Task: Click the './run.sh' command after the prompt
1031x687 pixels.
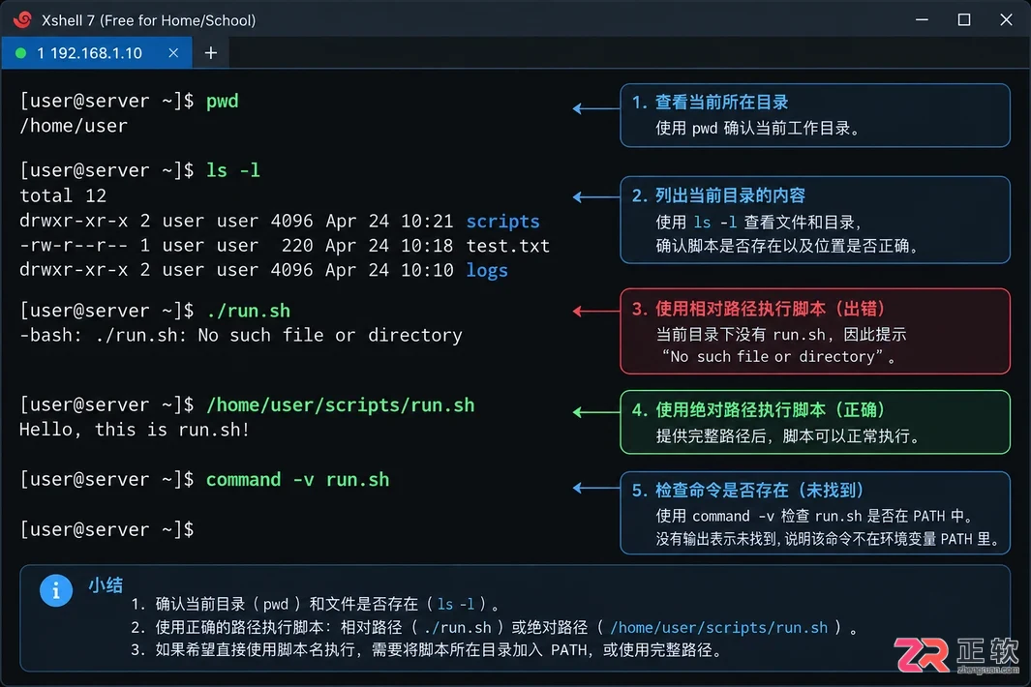Action: [x=248, y=311]
